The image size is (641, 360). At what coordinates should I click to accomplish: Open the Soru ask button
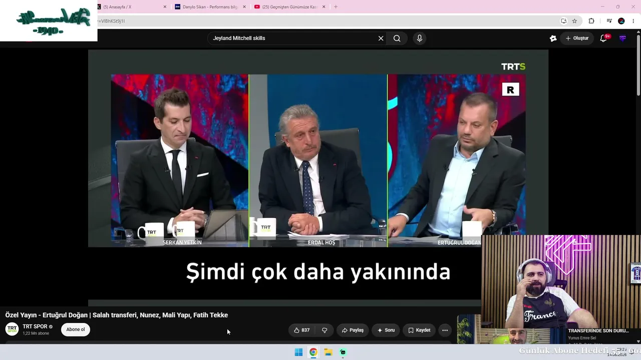click(386, 330)
